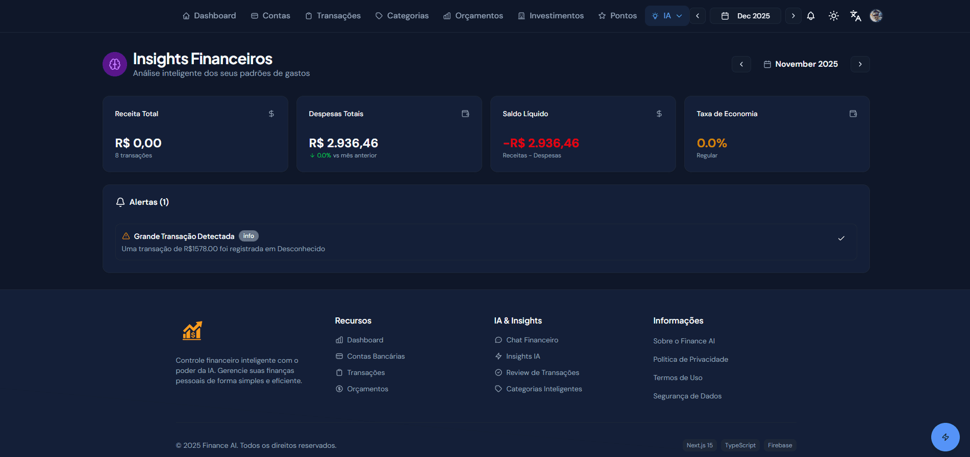Go to previous month before November 2025
970x457 pixels.
pyautogui.click(x=741, y=64)
